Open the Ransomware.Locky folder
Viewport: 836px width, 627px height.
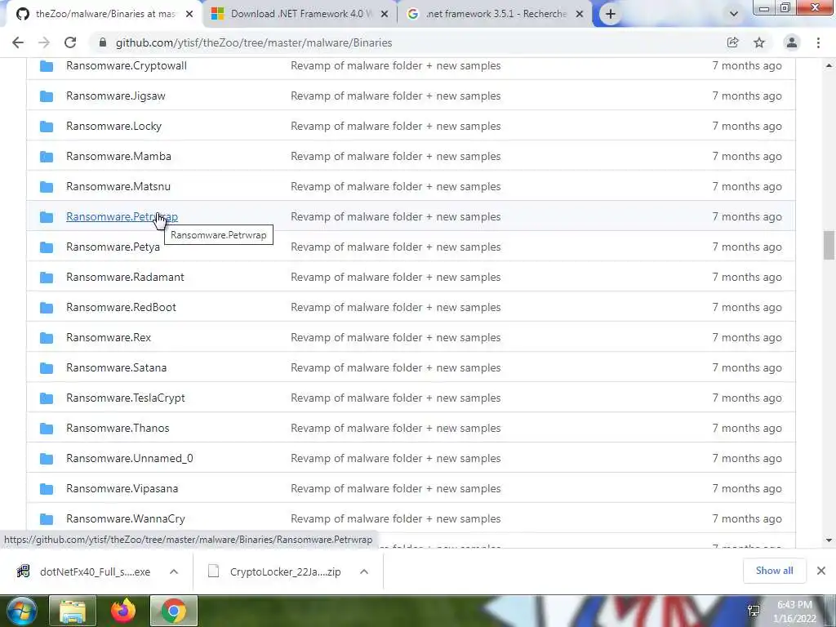point(113,127)
